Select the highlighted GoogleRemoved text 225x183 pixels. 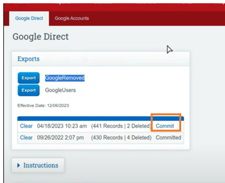[65, 78]
